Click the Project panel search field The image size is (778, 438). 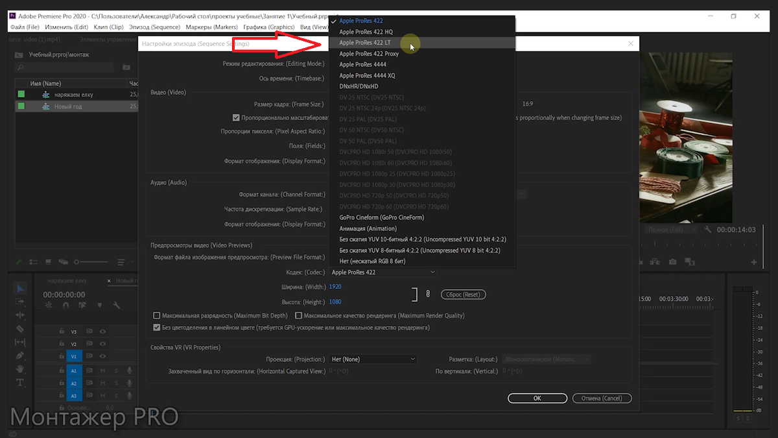click(x=64, y=67)
